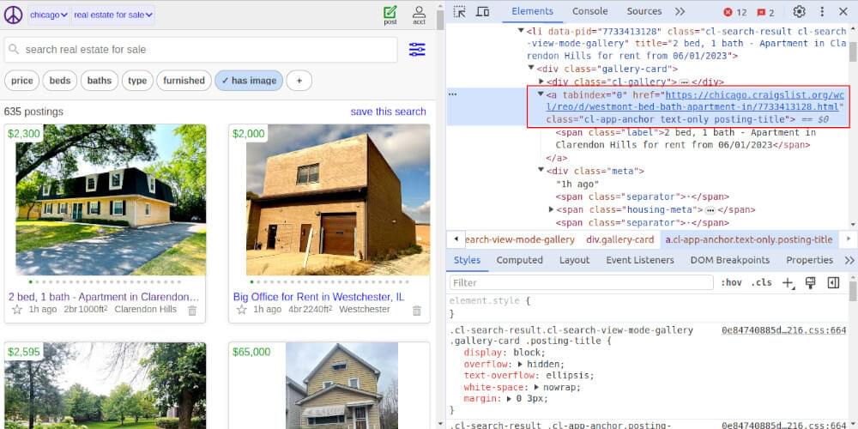
Task: Open the first 0e84740885d css:664 source link
Action: 783,330
